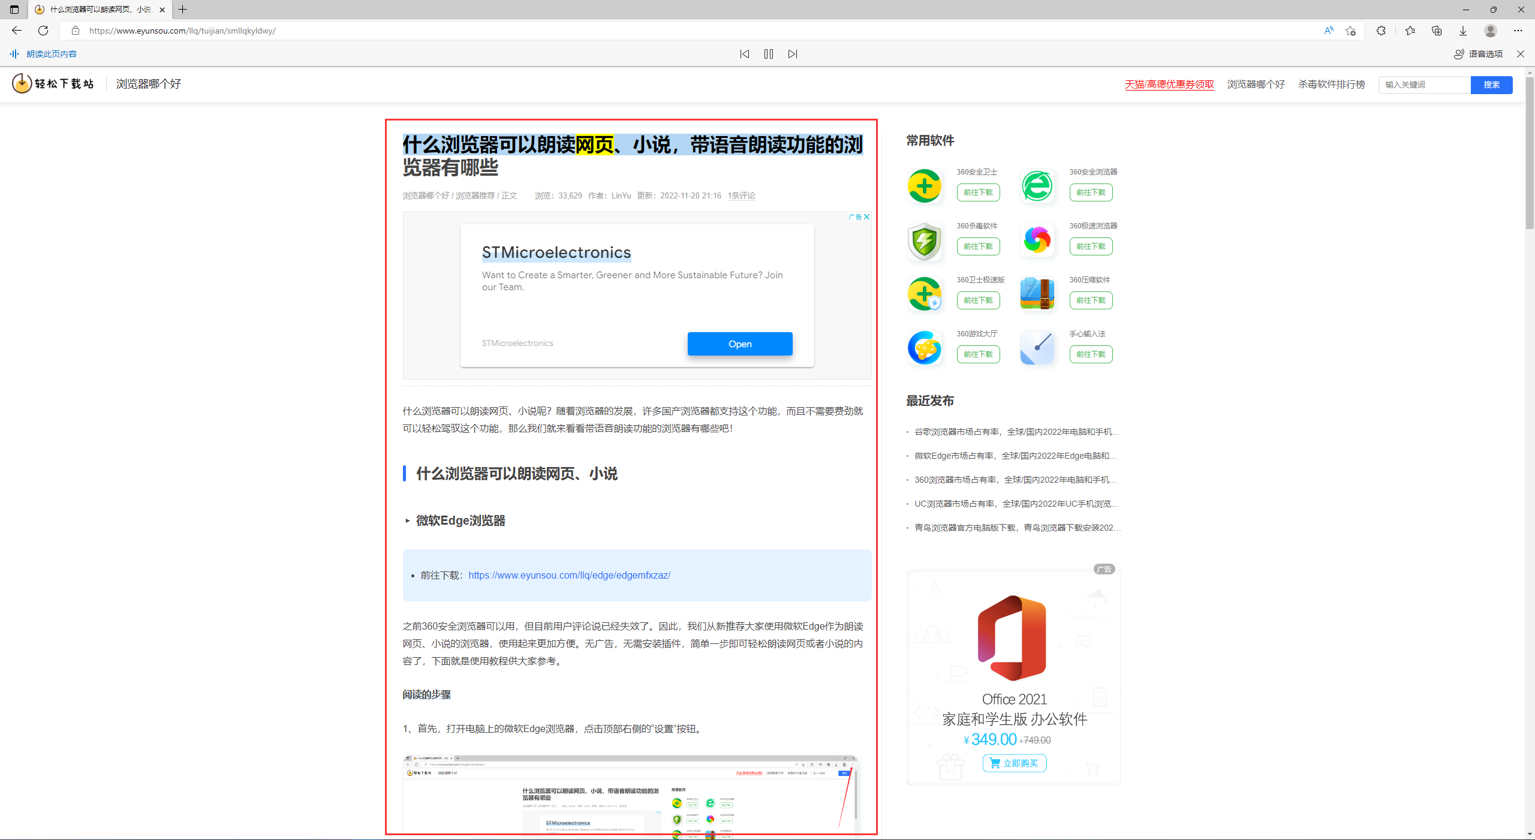
Task: Pause the Read Aloud playback
Action: (x=769, y=54)
